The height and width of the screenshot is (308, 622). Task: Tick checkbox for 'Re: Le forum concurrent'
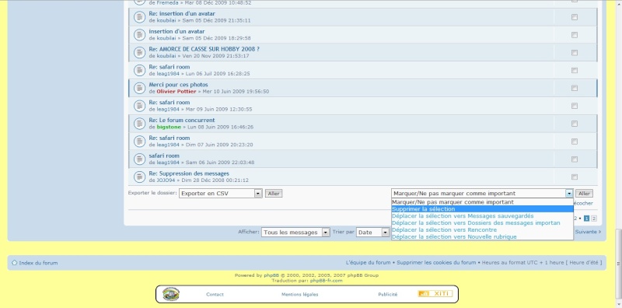575,124
